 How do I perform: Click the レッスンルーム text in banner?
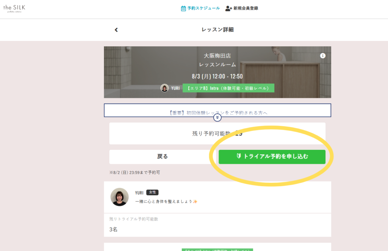[217, 64]
